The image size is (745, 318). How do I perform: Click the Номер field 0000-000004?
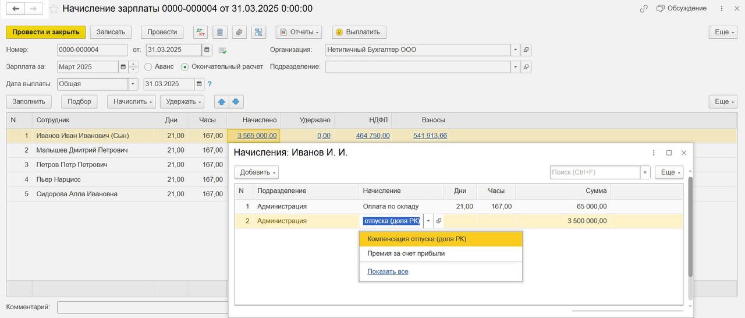tap(93, 50)
